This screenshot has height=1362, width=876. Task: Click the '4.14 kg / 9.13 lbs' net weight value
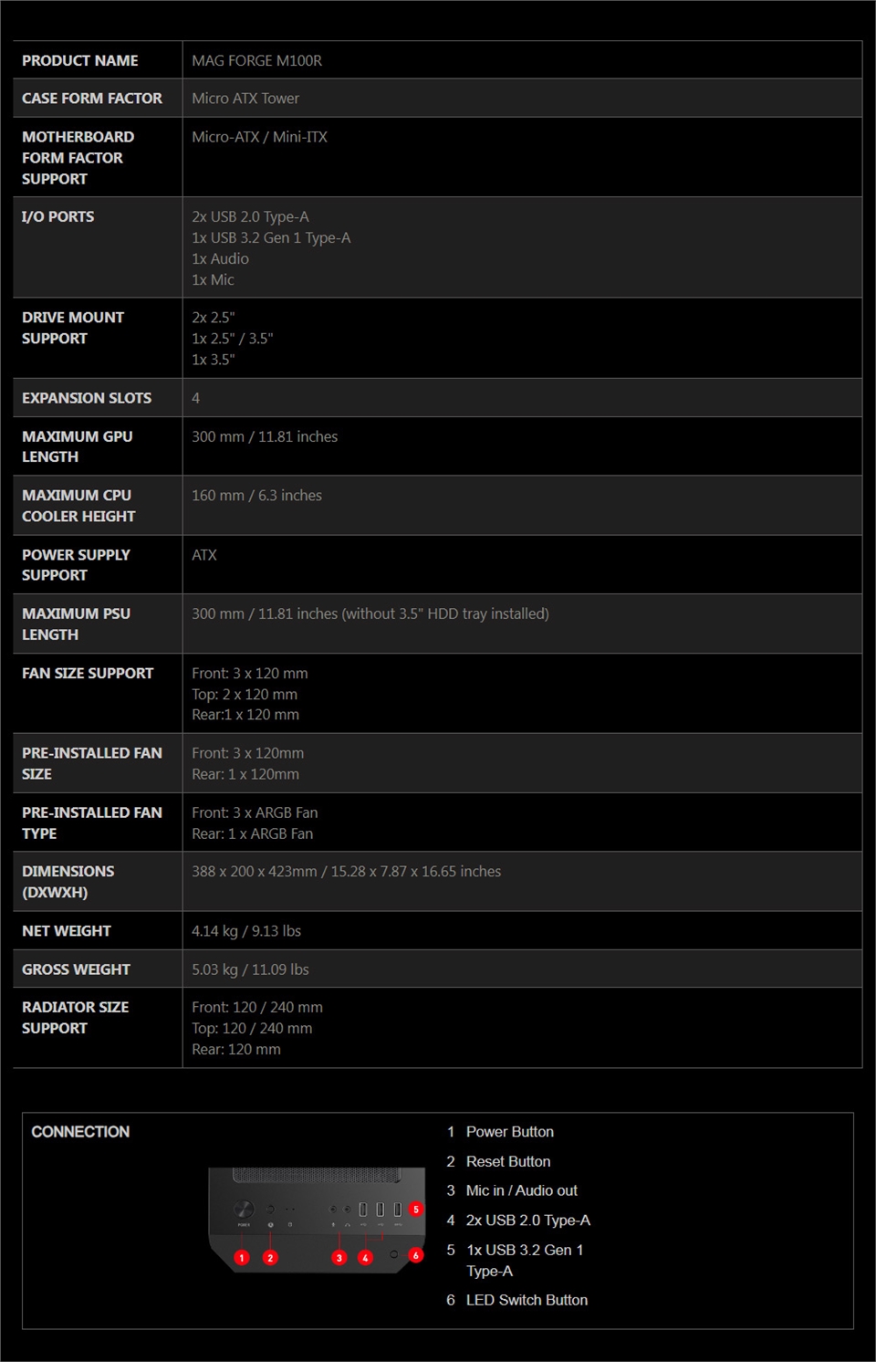click(246, 931)
